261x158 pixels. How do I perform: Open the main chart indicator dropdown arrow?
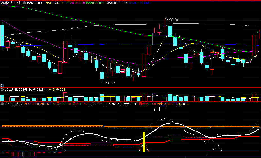click(24, 3)
